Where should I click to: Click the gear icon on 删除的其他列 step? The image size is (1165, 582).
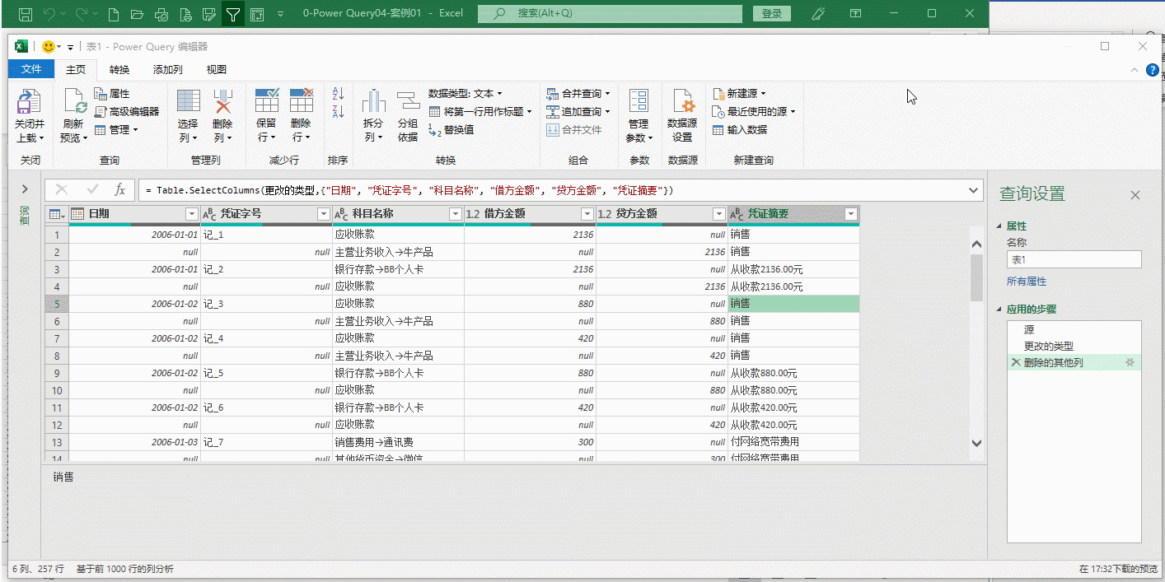(1130, 363)
